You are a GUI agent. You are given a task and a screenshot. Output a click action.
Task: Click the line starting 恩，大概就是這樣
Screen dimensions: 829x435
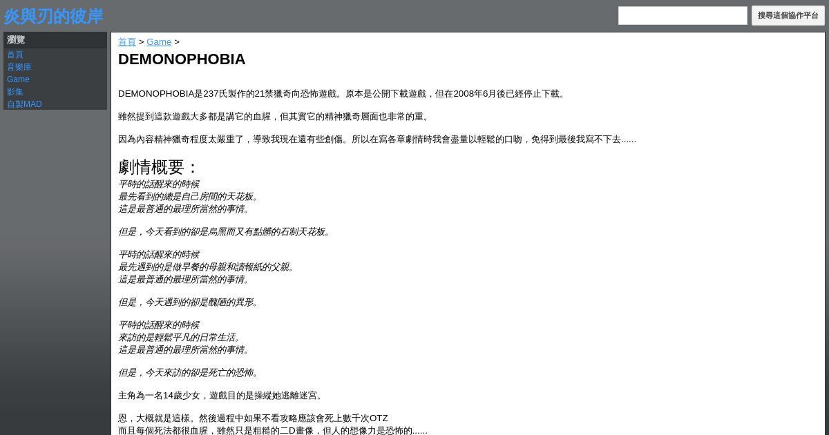pos(253,418)
